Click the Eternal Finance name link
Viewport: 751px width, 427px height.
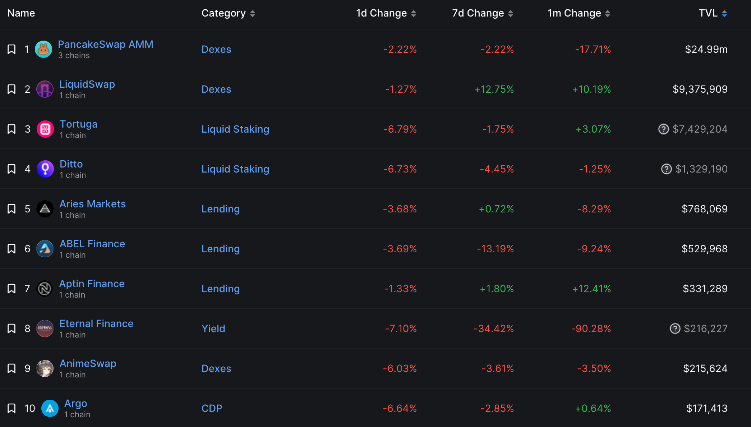click(96, 323)
